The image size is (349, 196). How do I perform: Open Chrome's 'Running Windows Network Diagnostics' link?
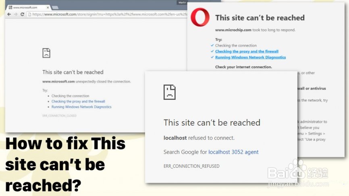[x=81, y=107]
